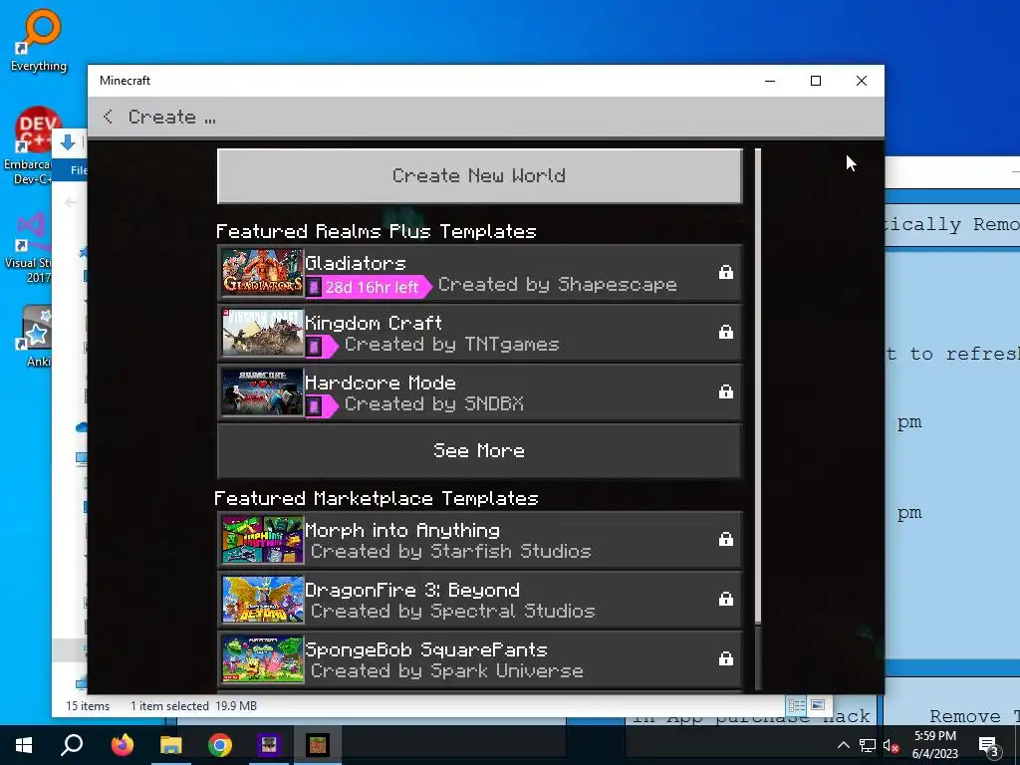Open SpongeBob SquarePants thumbnail
This screenshot has height=765, width=1020.
pyautogui.click(x=262, y=659)
